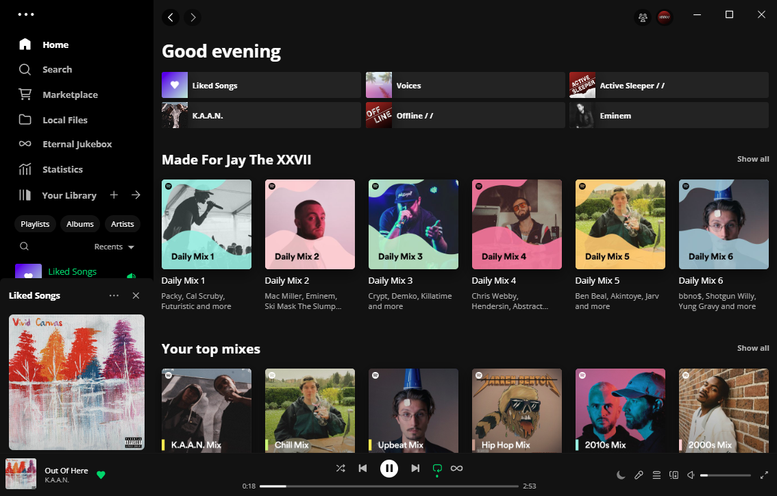Open Connect to a device
777x496 pixels.
coord(674,475)
